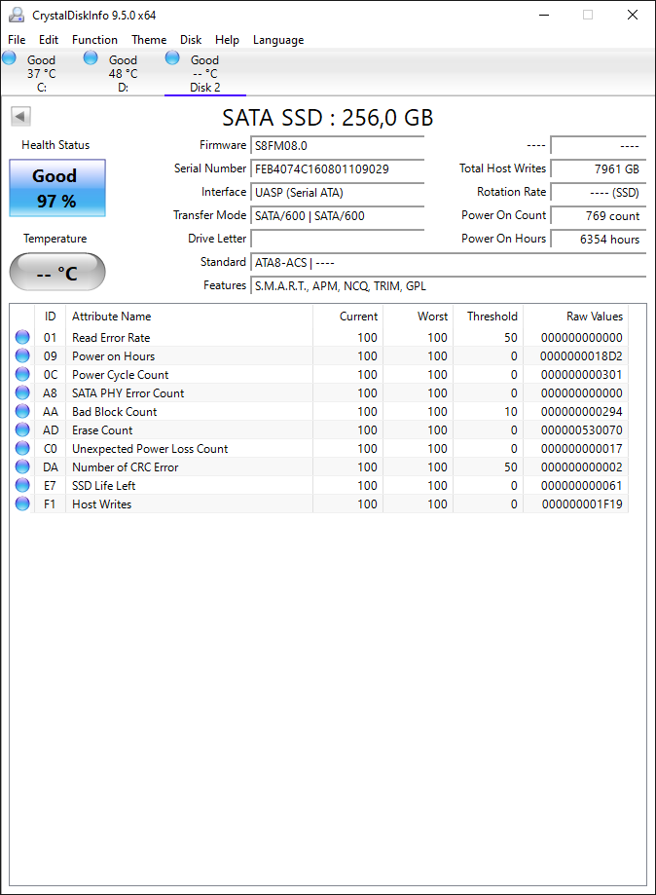The image size is (656, 895).
Task: Click the Attribute Name column header
Action: click(x=189, y=317)
